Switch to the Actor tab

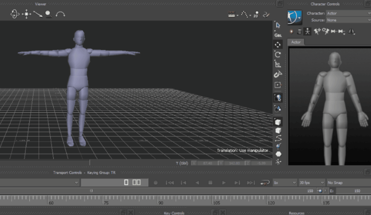coord(296,42)
